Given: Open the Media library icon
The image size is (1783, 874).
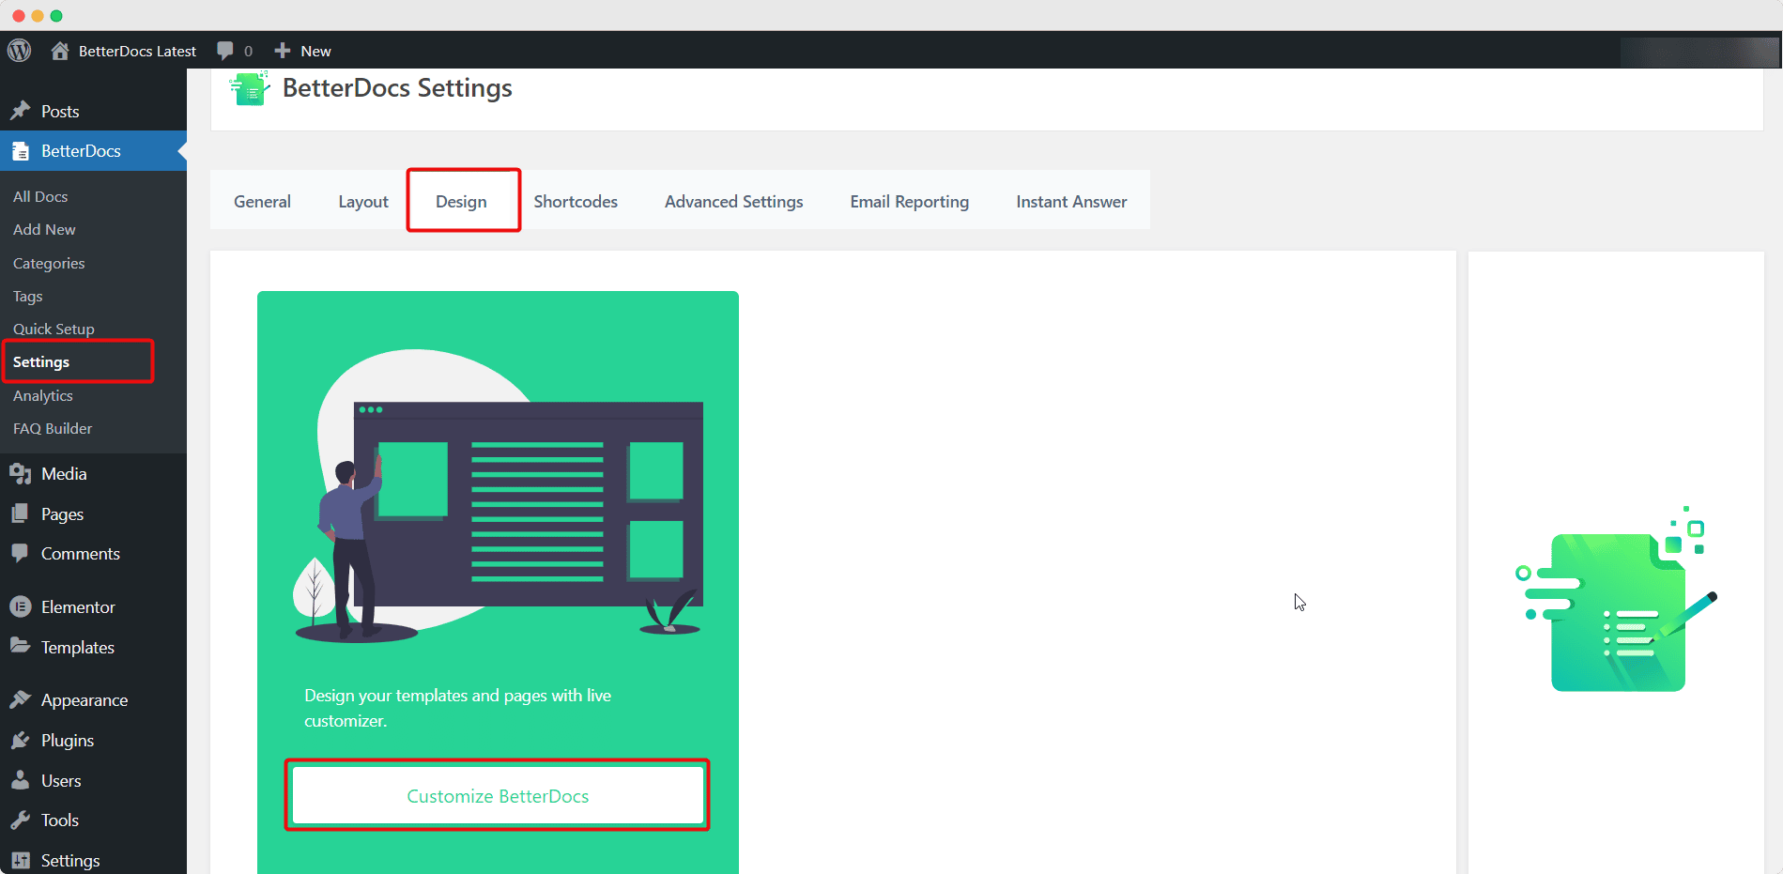Looking at the screenshot, I should 21,473.
